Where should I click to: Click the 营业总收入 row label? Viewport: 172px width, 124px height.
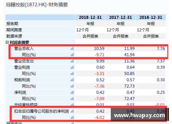(x=24, y=49)
